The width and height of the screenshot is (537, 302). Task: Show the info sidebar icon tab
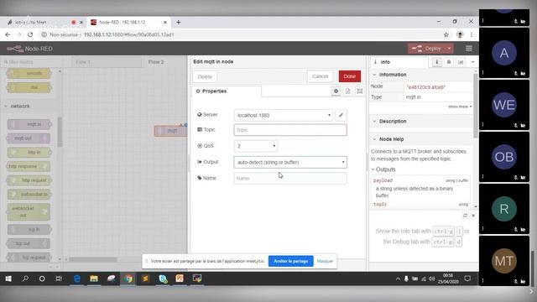(x=436, y=62)
